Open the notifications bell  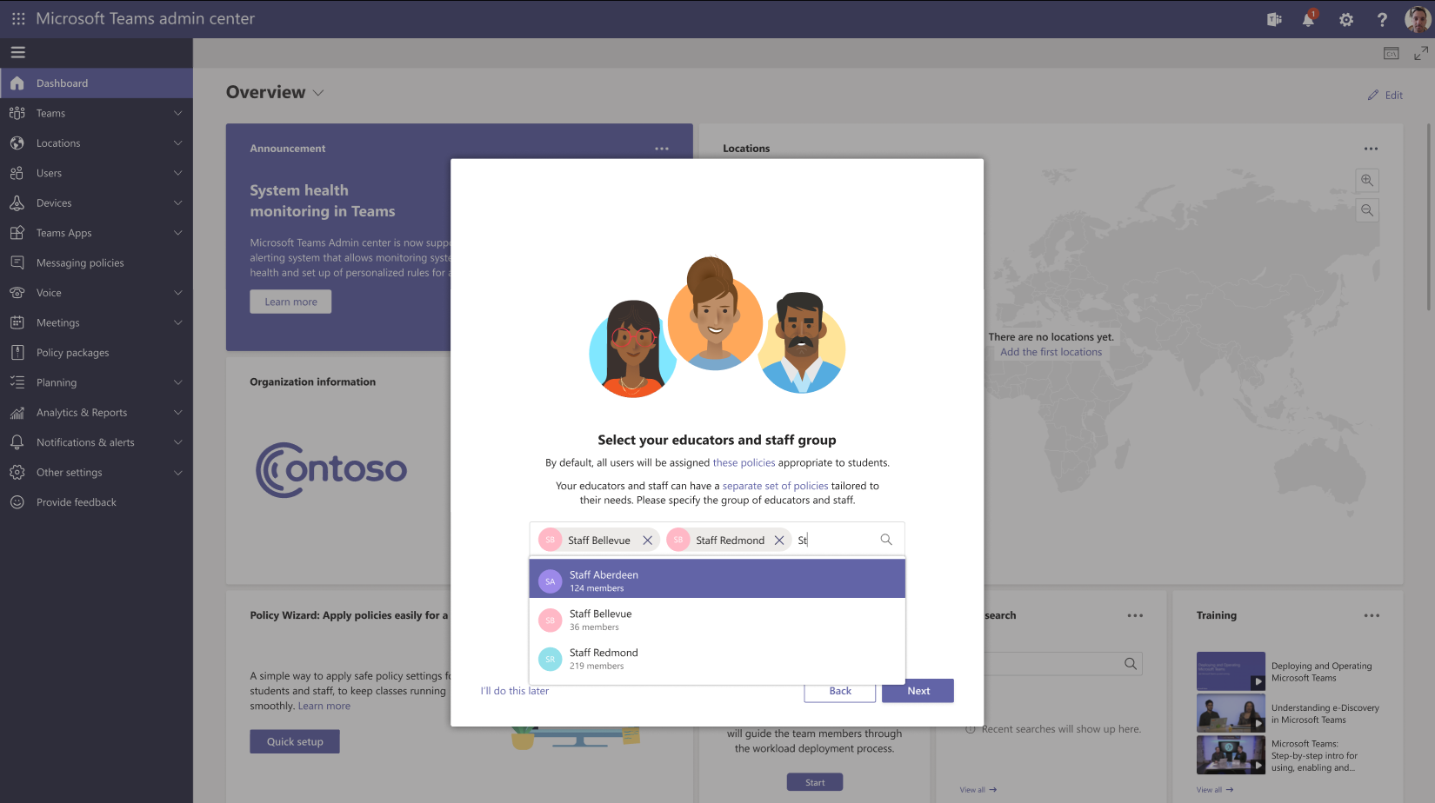pos(1308,19)
